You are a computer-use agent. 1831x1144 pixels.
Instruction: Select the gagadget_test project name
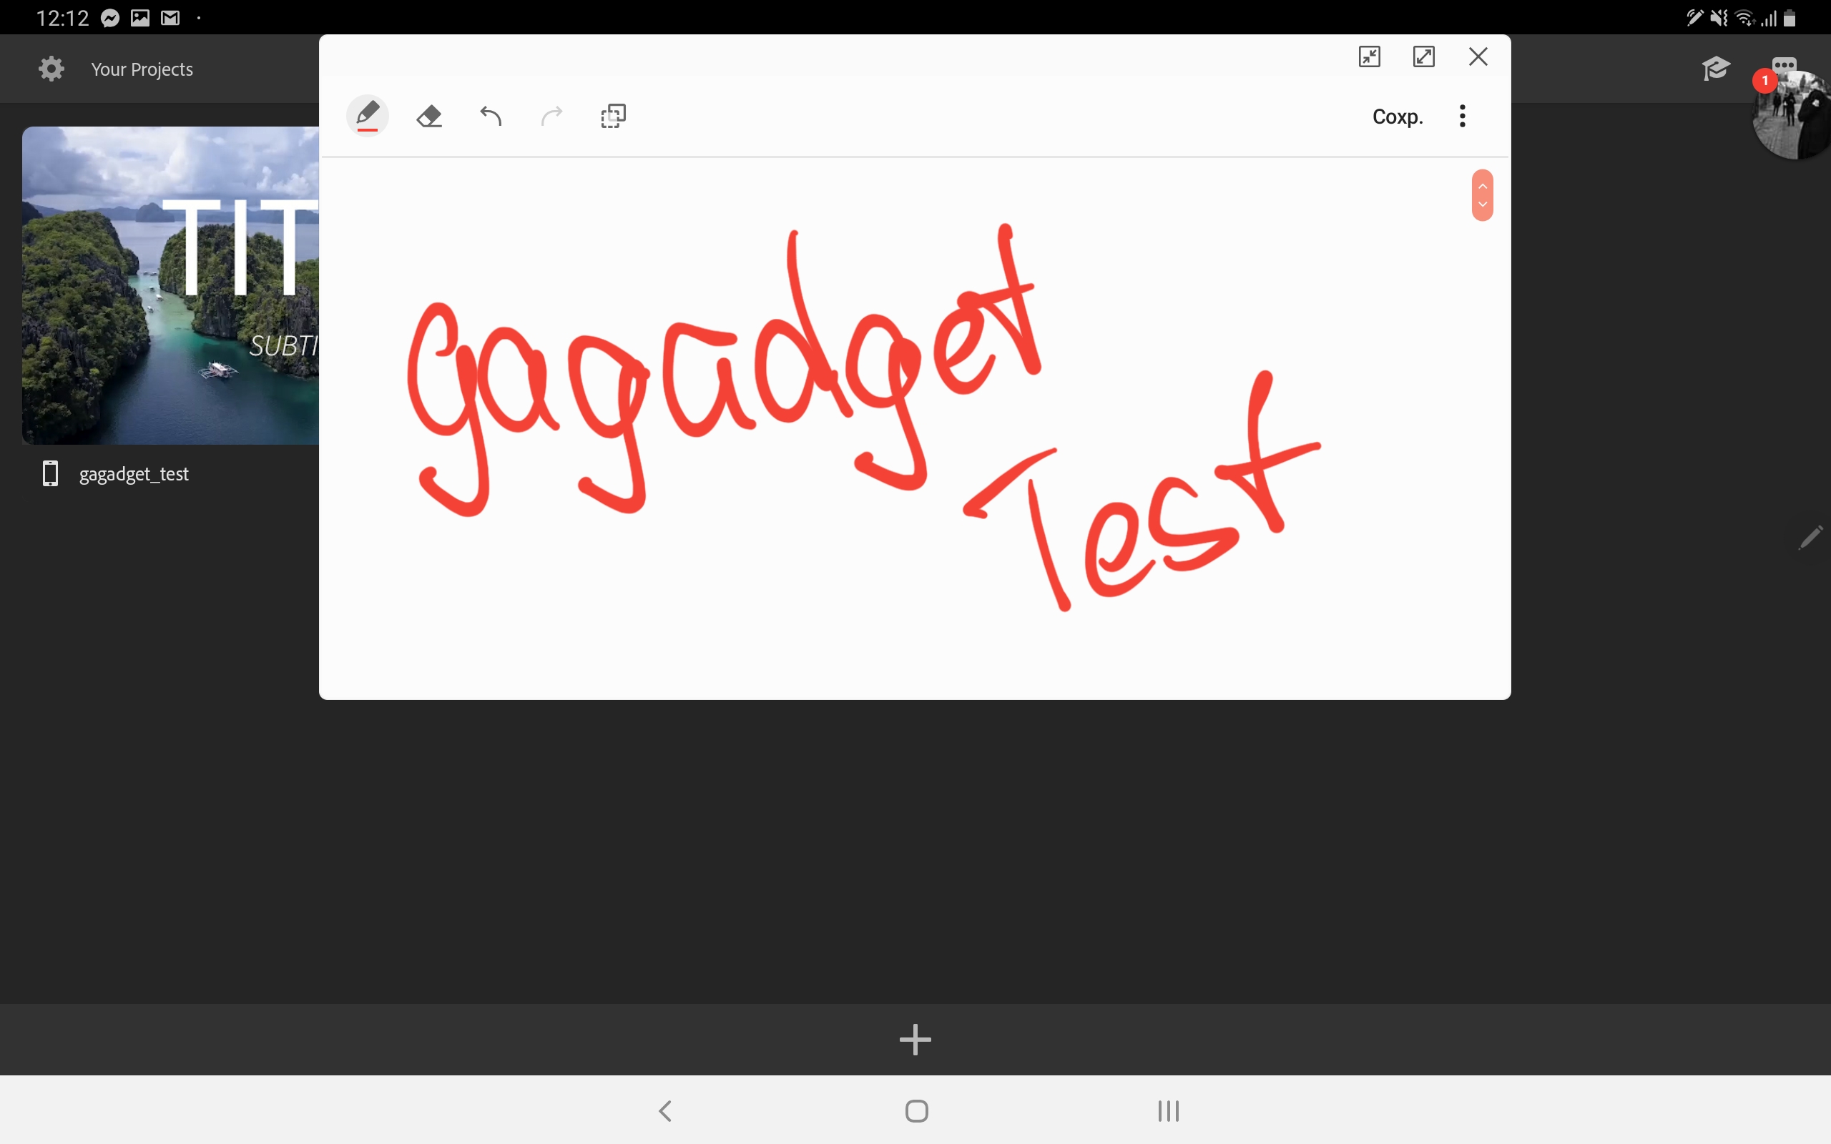134,473
